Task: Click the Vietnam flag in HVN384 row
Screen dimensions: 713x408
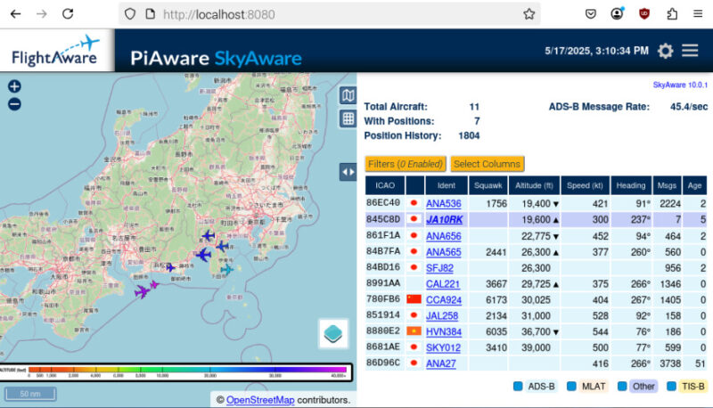Action: (x=414, y=330)
